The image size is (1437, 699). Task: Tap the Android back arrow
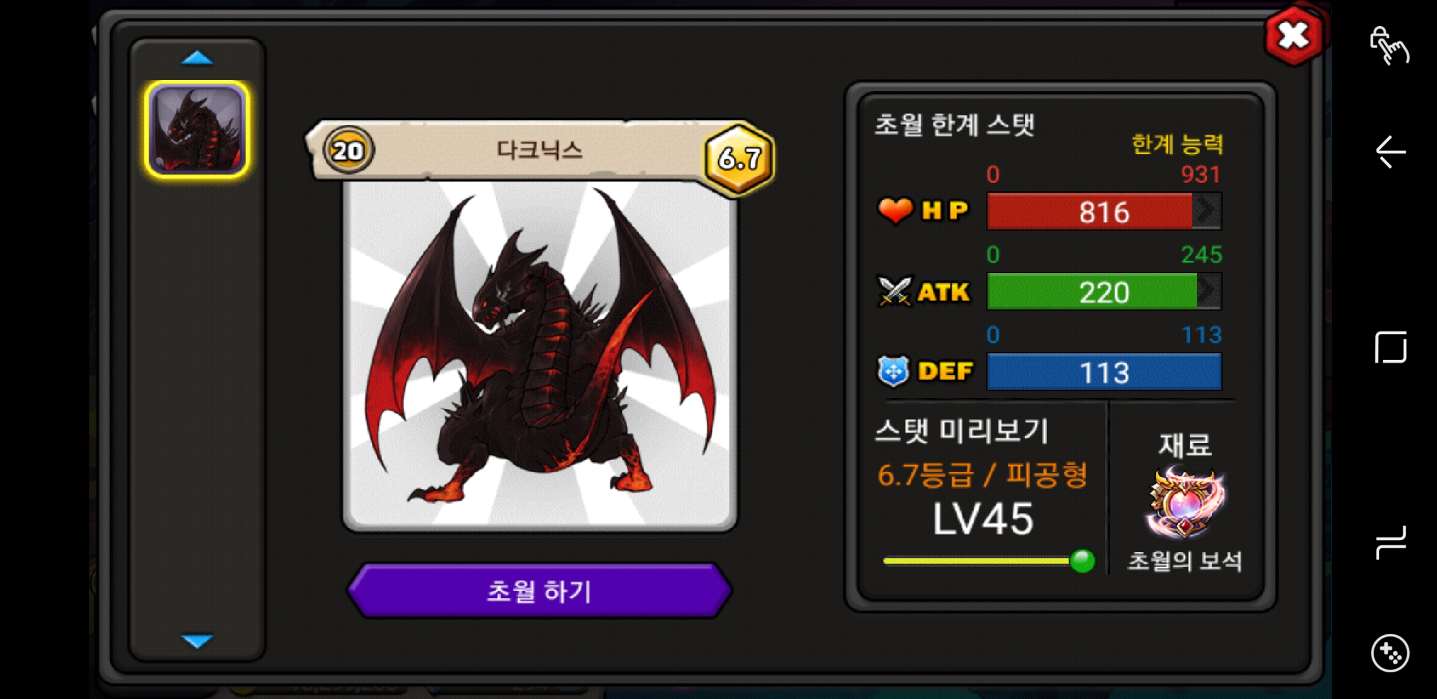[x=1391, y=151]
